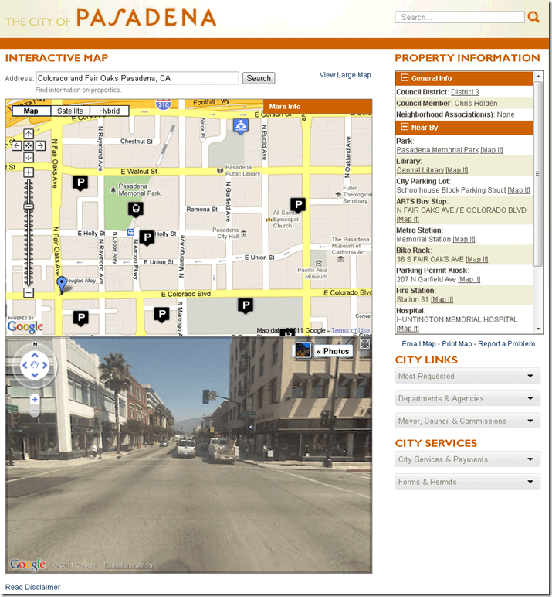552x597 pixels.
Task: Click Street View Report a problem link
Action: click(128, 565)
